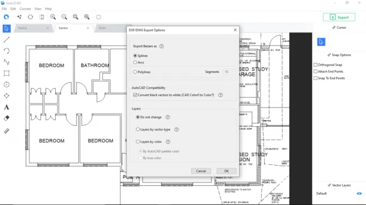
Task: Select the cursor selection tool in left toolbar
Action: pyautogui.click(x=7, y=29)
